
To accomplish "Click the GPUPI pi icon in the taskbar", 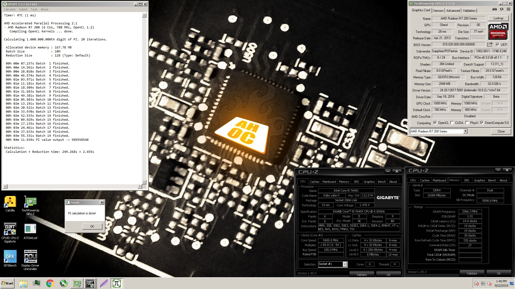I will click(x=116, y=283).
